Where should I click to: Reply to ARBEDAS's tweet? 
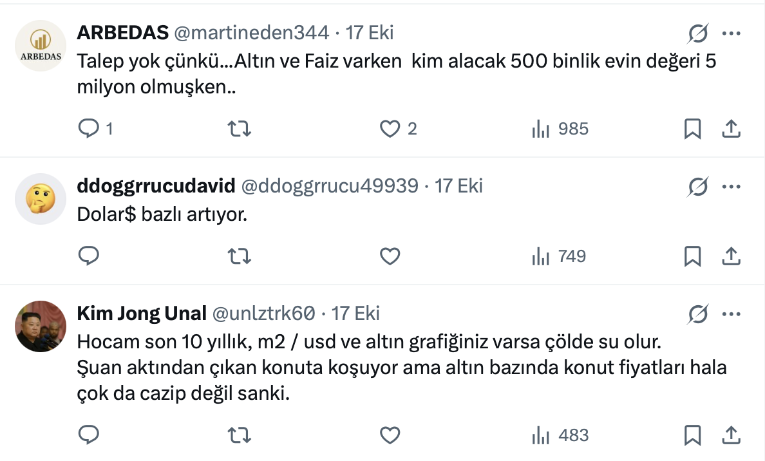[88, 129]
